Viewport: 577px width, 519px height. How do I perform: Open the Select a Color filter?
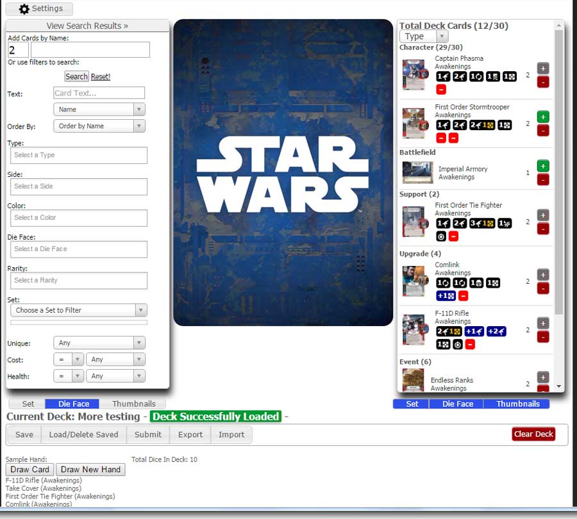point(79,218)
